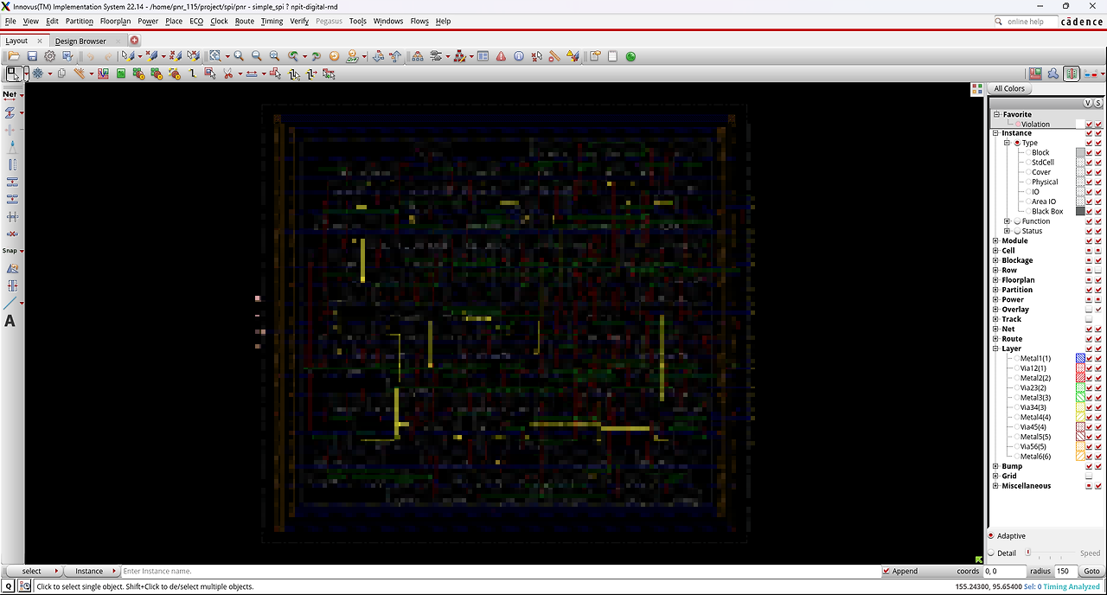Click the Q icon in status bar
The width and height of the screenshot is (1107, 595).
click(x=9, y=586)
